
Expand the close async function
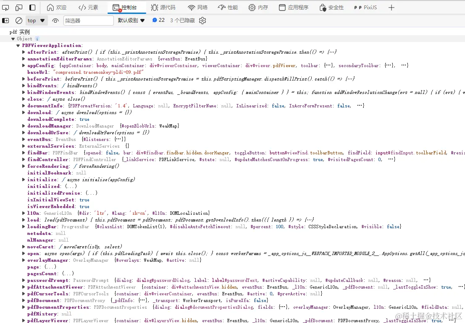pyautogui.click(x=24, y=99)
